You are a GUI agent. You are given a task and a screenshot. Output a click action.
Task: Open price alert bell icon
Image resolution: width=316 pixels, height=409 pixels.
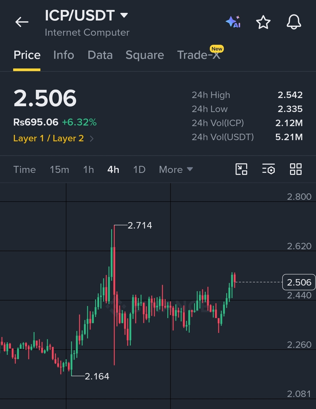(x=294, y=22)
